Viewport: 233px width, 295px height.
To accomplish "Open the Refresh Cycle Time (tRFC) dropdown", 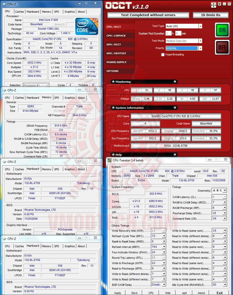I will coord(164,236).
